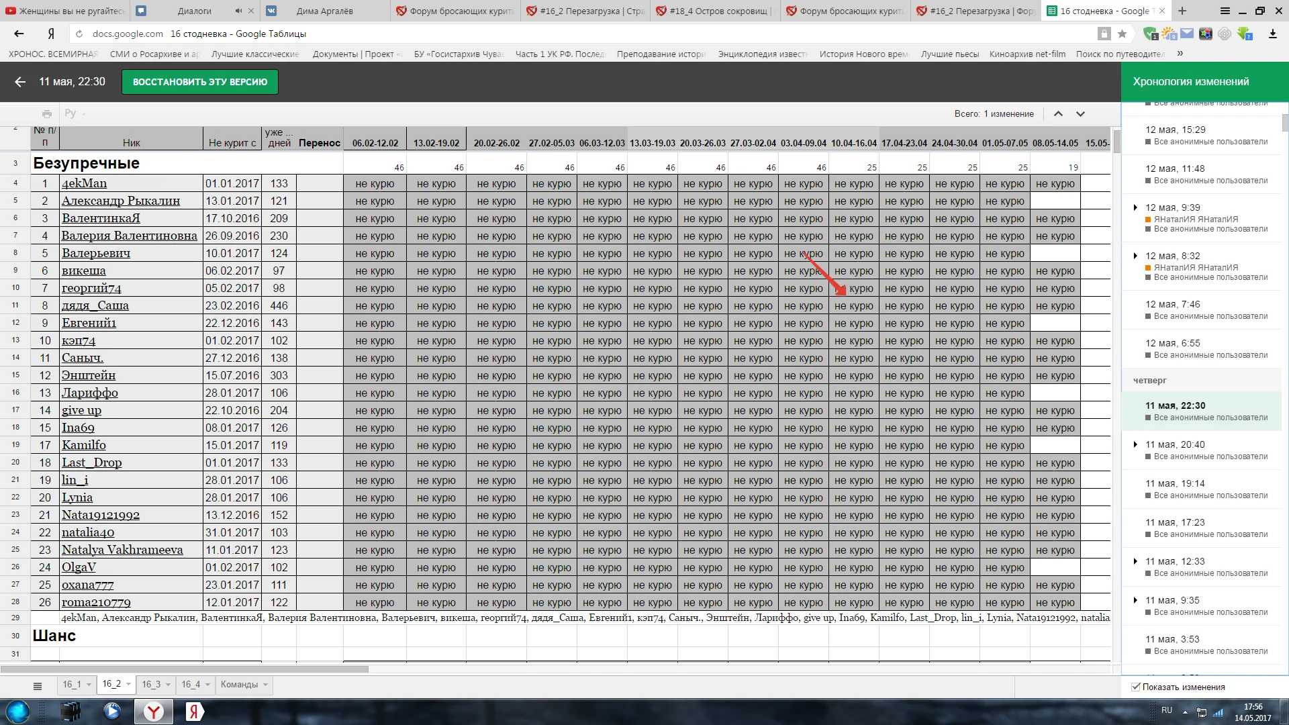Bookmark page with the star icon
The width and height of the screenshot is (1289, 725).
click(x=1122, y=34)
